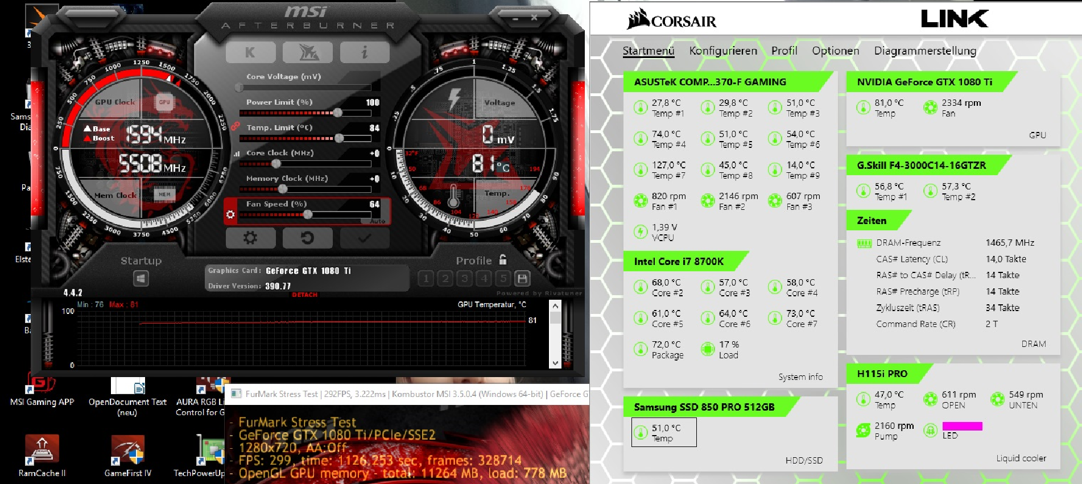Click the magenta LED color swatch in H115i PRO
Image resolution: width=1082 pixels, height=484 pixels.
(x=962, y=426)
